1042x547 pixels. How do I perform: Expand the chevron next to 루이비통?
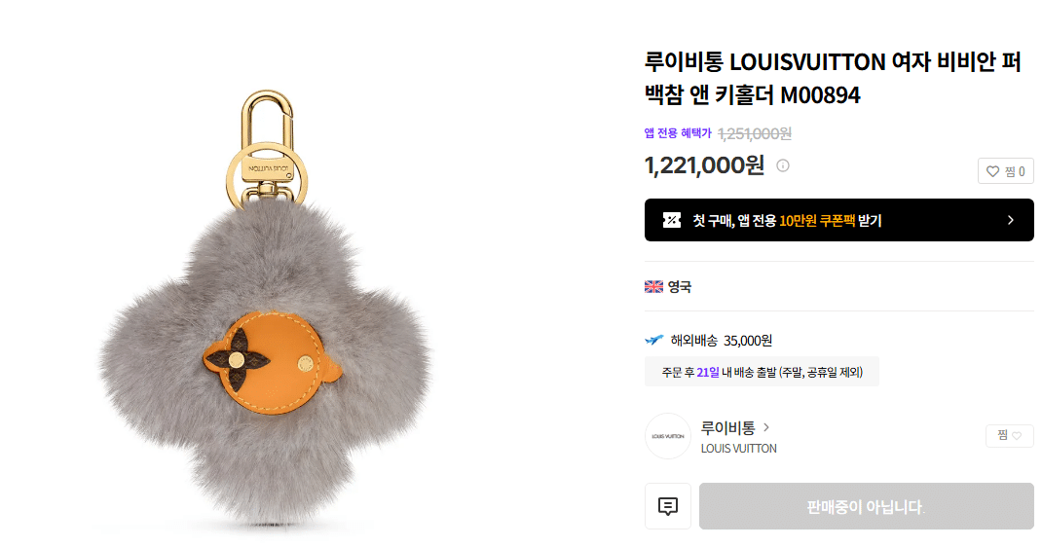click(x=766, y=427)
